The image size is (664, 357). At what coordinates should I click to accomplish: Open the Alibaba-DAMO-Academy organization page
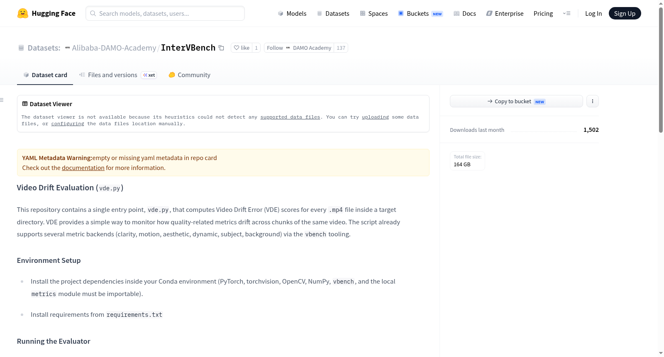pyautogui.click(x=114, y=48)
